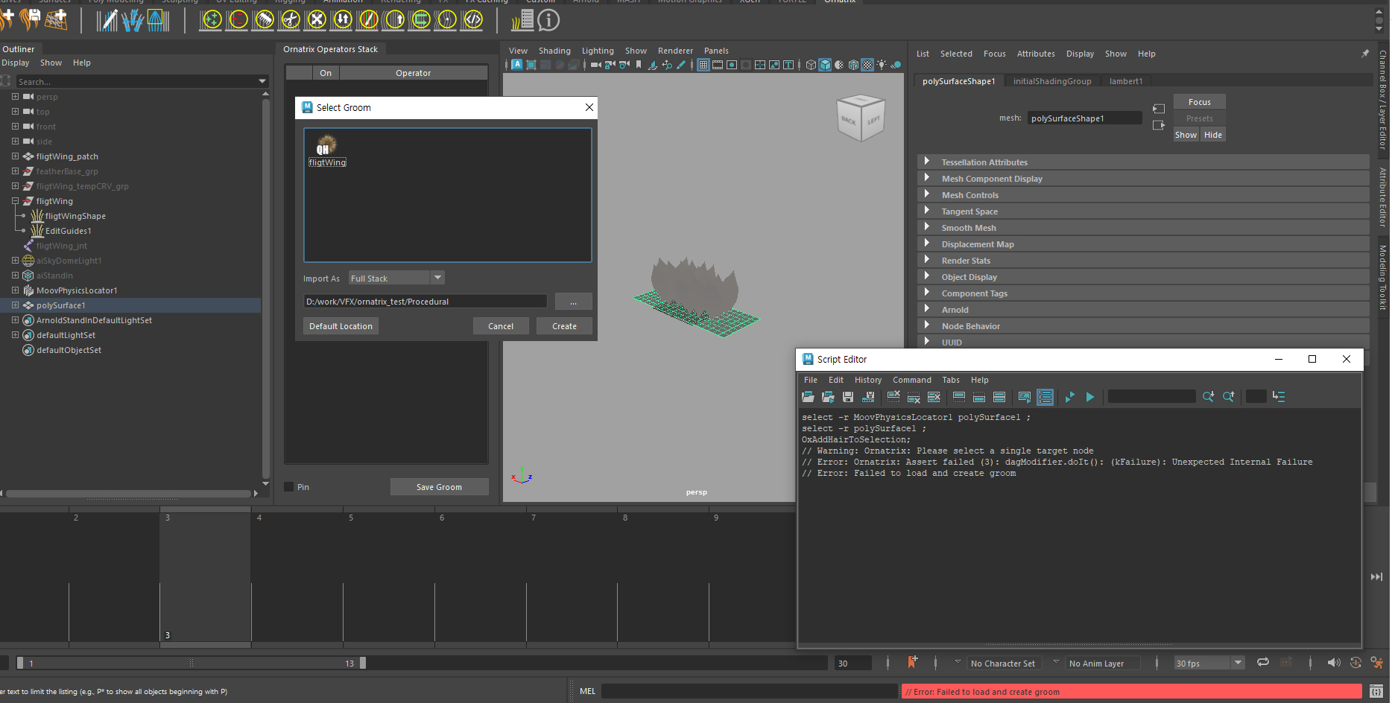Toggle the Pin checkbox
Image resolution: width=1392 pixels, height=703 pixels.
(289, 487)
